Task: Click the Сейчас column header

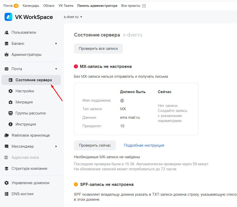Action: [164, 92]
